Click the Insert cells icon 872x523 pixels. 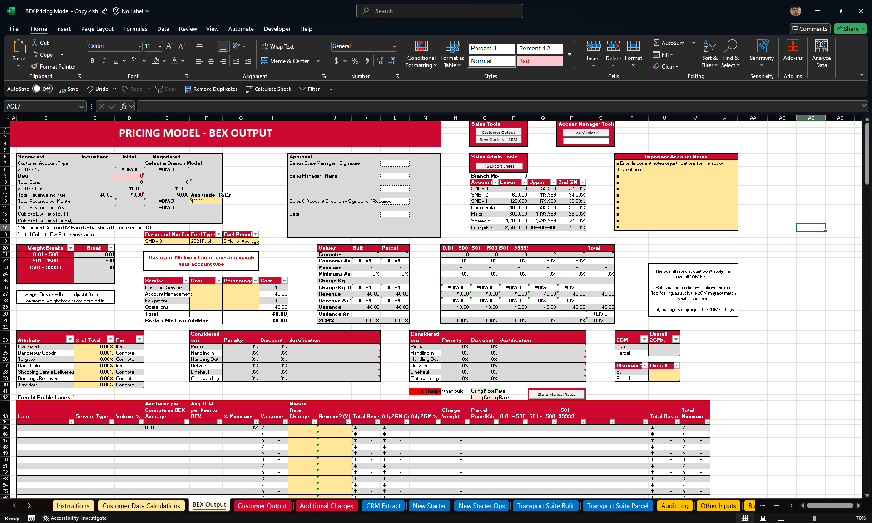593,46
